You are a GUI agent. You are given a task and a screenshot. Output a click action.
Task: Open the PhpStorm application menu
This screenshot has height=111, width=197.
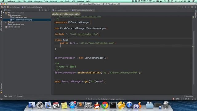point(11,1)
